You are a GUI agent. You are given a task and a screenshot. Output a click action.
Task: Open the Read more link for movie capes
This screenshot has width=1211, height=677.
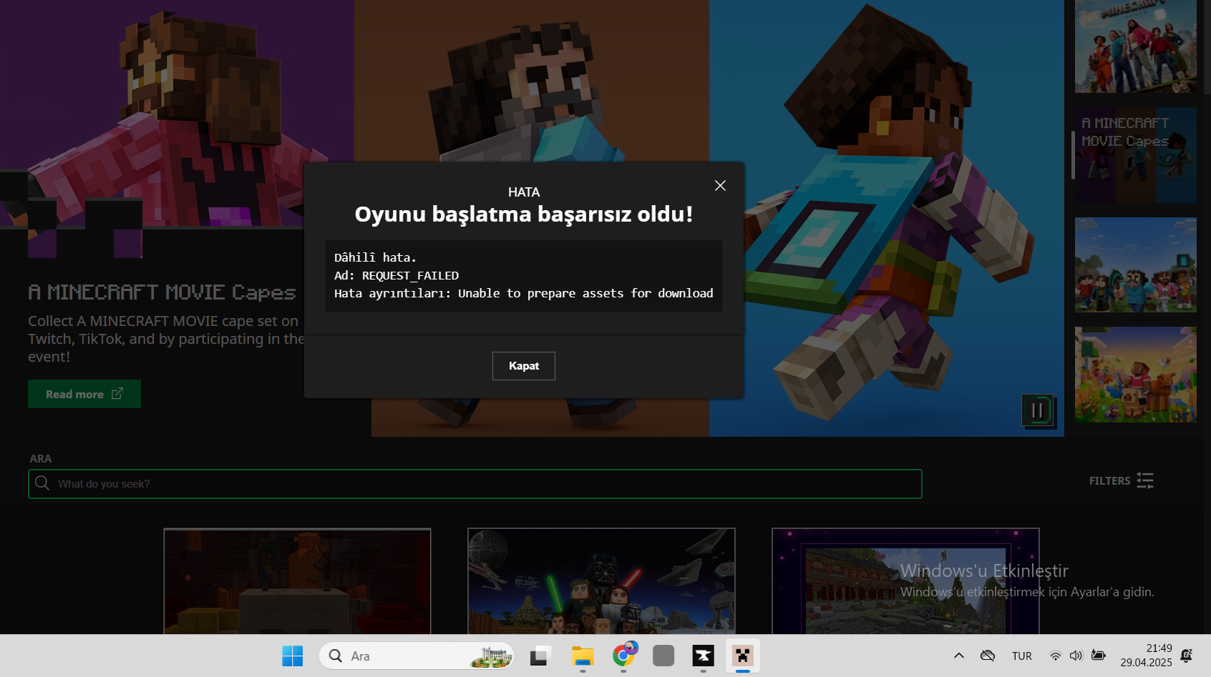tap(84, 394)
